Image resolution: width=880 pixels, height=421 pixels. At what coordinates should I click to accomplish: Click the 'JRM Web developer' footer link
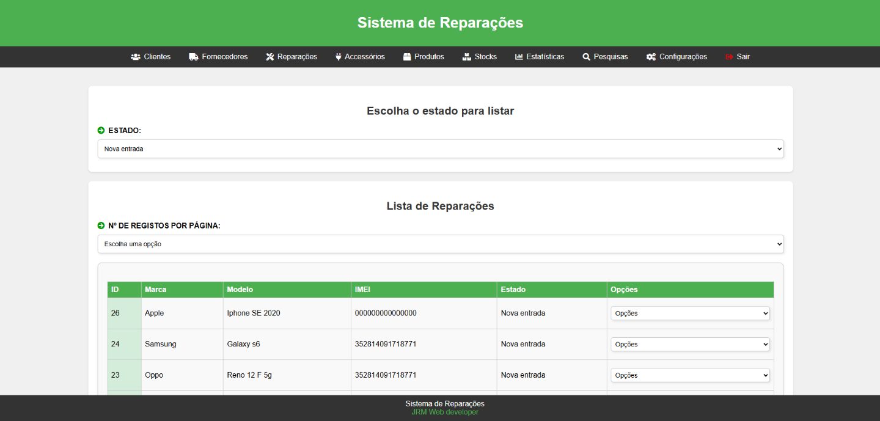click(x=445, y=412)
